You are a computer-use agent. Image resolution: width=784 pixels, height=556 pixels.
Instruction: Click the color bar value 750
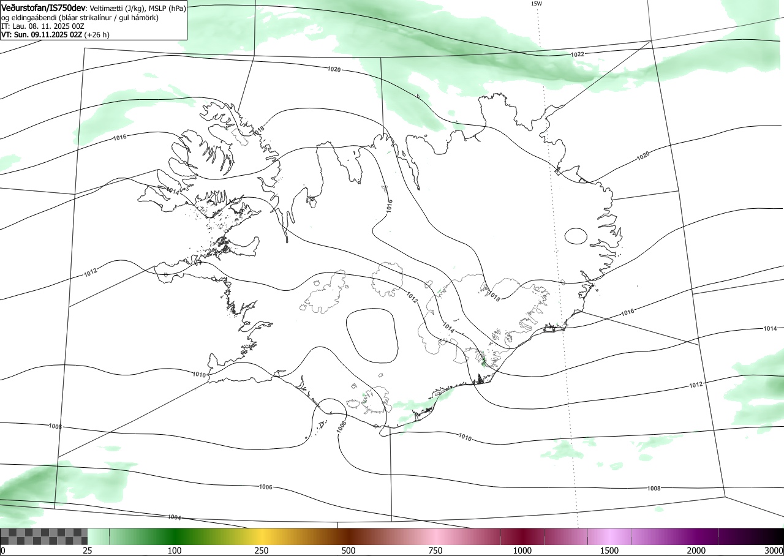(x=435, y=550)
